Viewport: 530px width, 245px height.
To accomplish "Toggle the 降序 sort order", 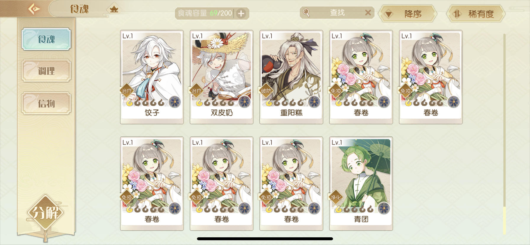I will pyautogui.click(x=408, y=14).
